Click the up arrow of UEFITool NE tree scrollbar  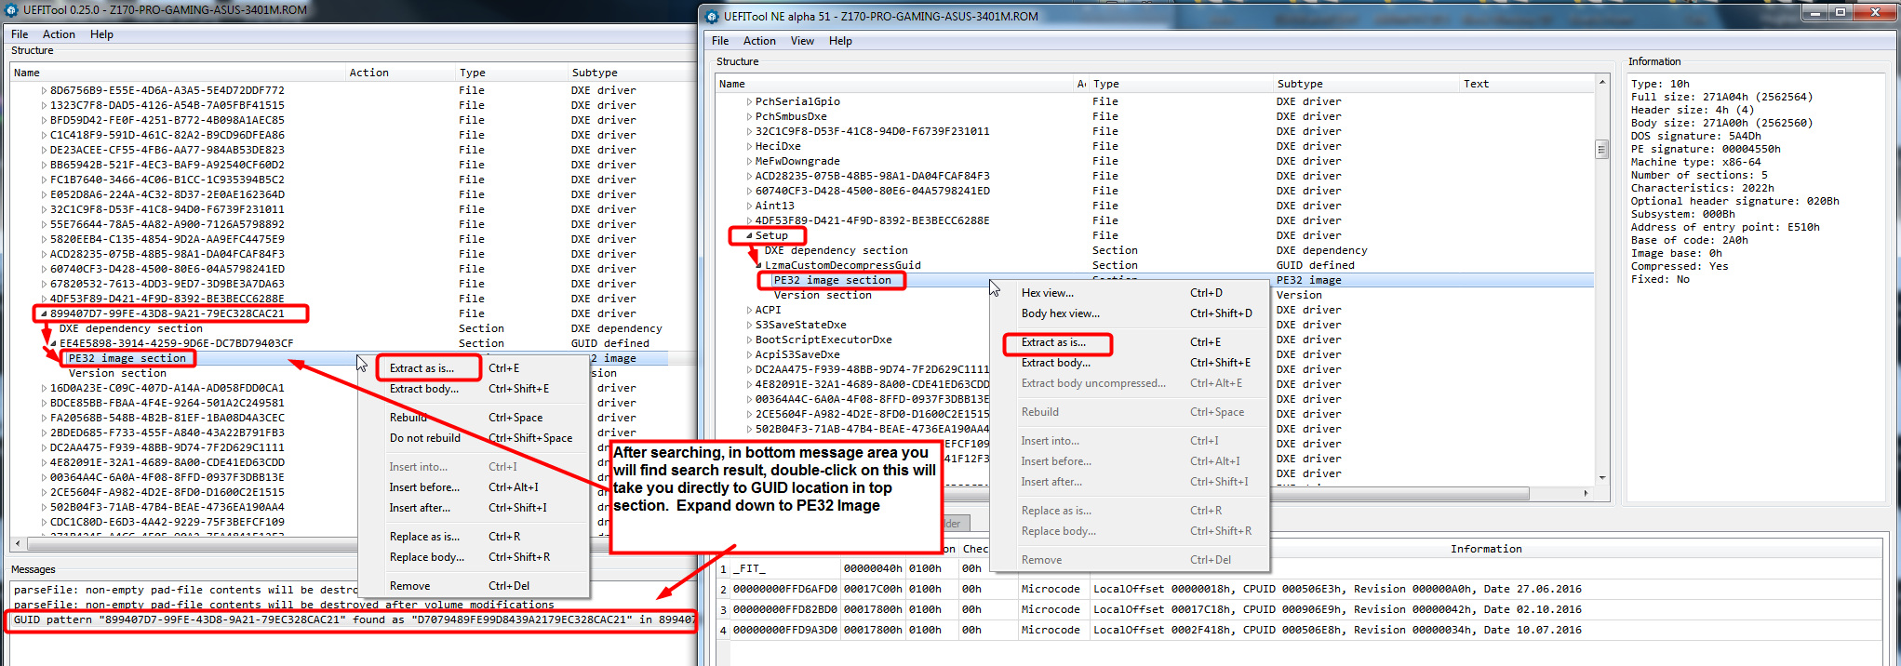[x=1601, y=83]
